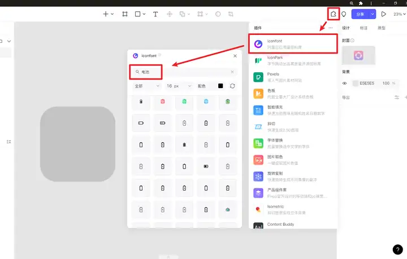Click the green 字体替换 plugin icon

(258, 143)
